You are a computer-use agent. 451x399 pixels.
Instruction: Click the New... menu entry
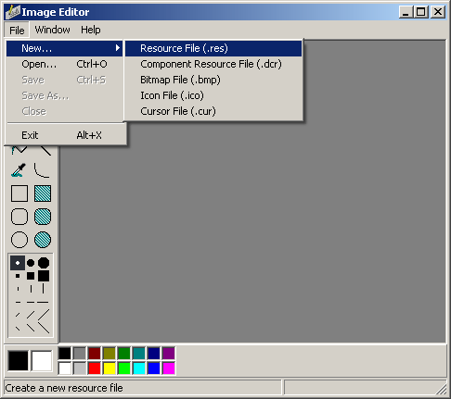point(65,48)
